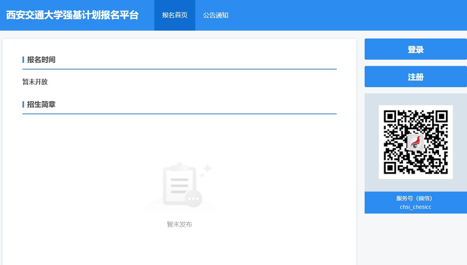This screenshot has width=467, height=265.
Task: Select the 报名时间 section heading
Action: click(41, 60)
